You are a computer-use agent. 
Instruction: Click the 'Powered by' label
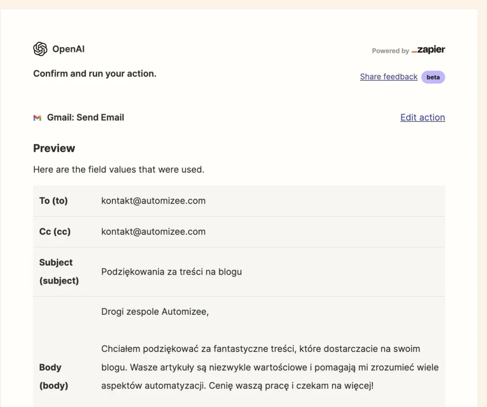click(390, 51)
